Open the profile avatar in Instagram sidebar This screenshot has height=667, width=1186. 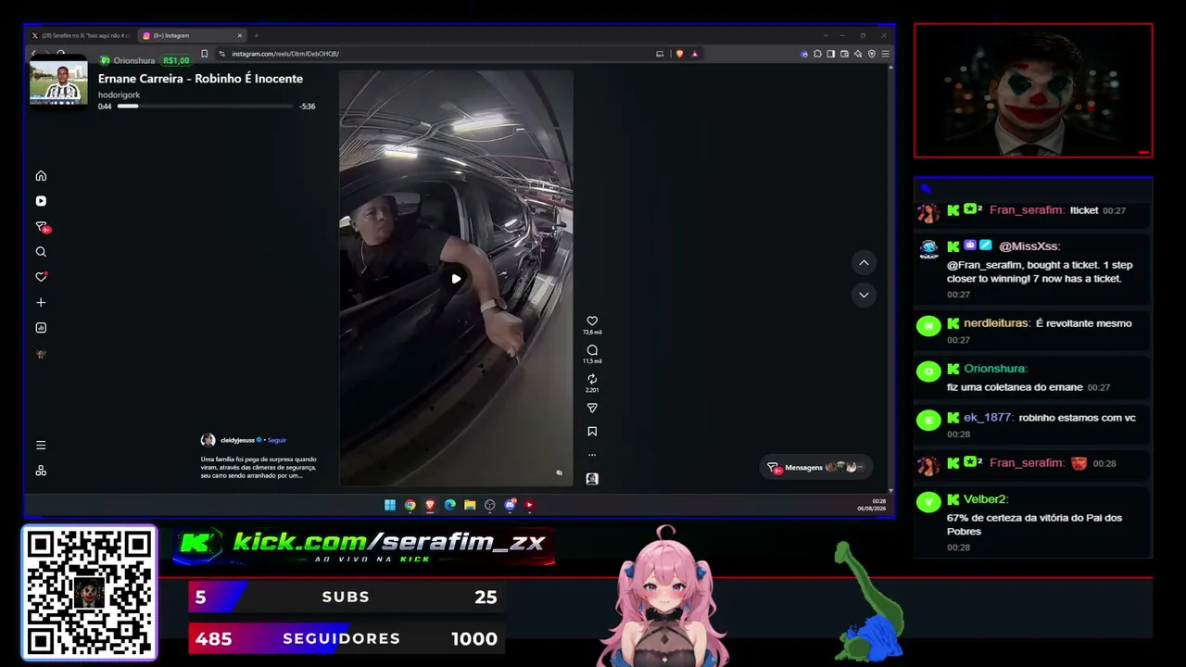click(41, 354)
